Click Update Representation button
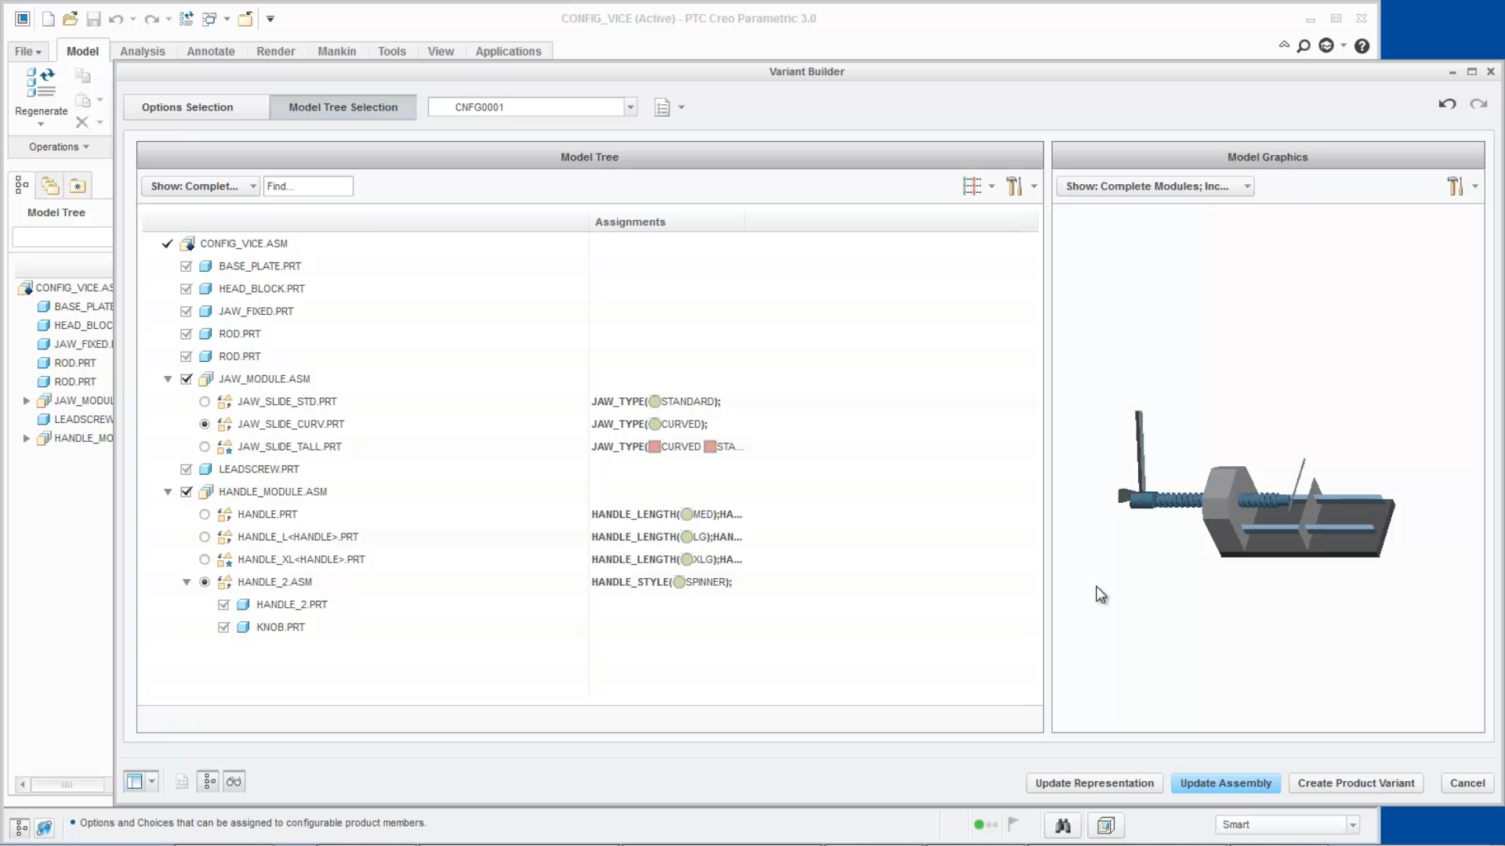The width and height of the screenshot is (1505, 846). (x=1094, y=783)
